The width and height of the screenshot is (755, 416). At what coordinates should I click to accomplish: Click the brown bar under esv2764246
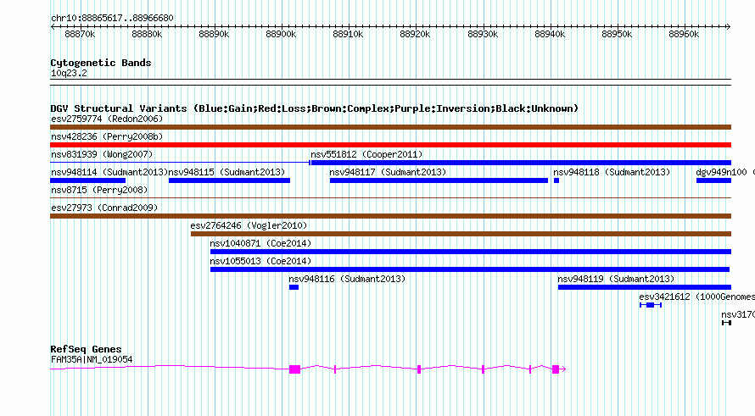click(461, 234)
